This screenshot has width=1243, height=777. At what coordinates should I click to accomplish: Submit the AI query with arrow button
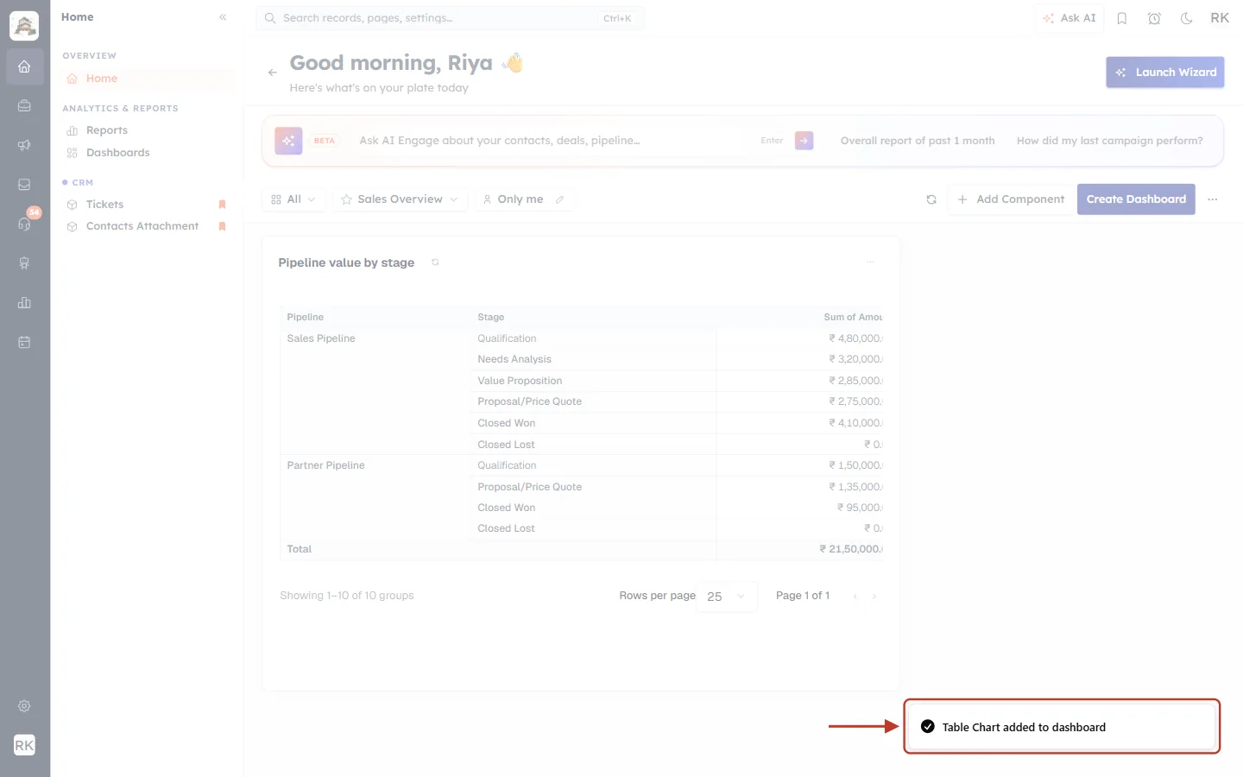(804, 141)
